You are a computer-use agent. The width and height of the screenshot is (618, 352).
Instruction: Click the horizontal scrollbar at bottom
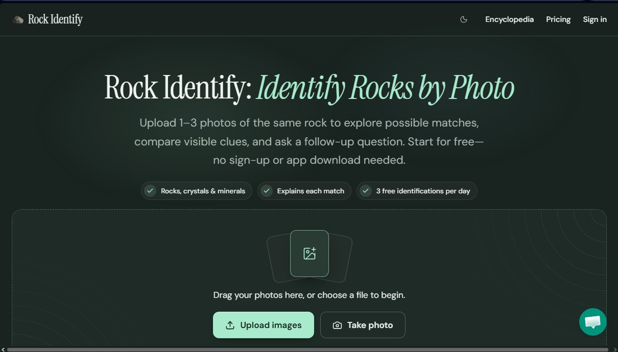point(307,349)
